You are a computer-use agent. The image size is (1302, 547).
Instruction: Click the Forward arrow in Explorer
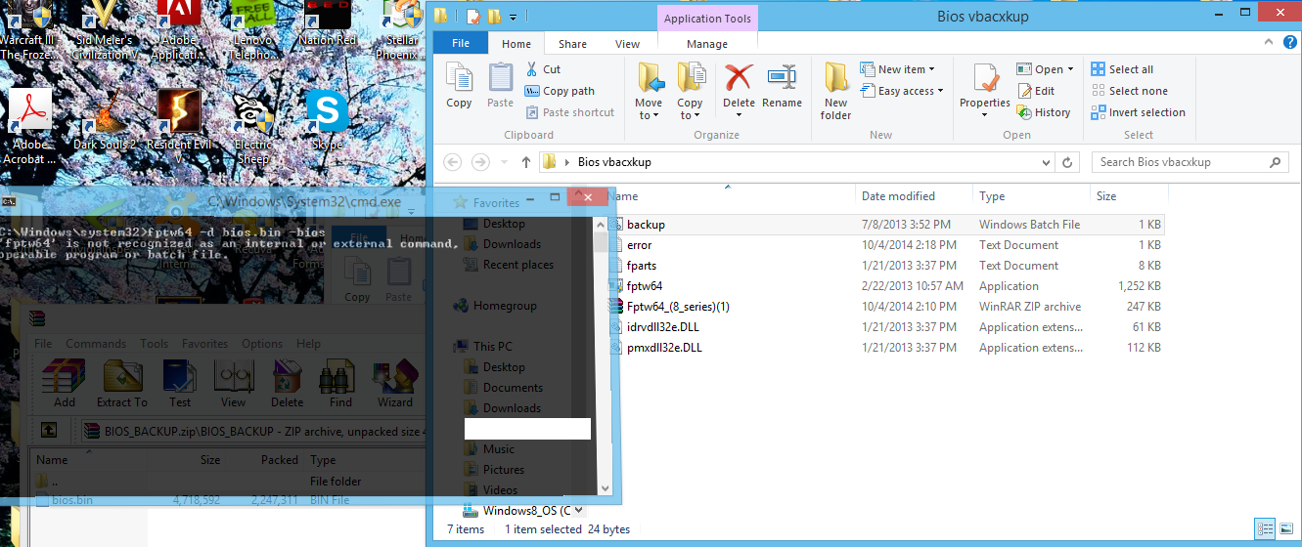tap(480, 162)
